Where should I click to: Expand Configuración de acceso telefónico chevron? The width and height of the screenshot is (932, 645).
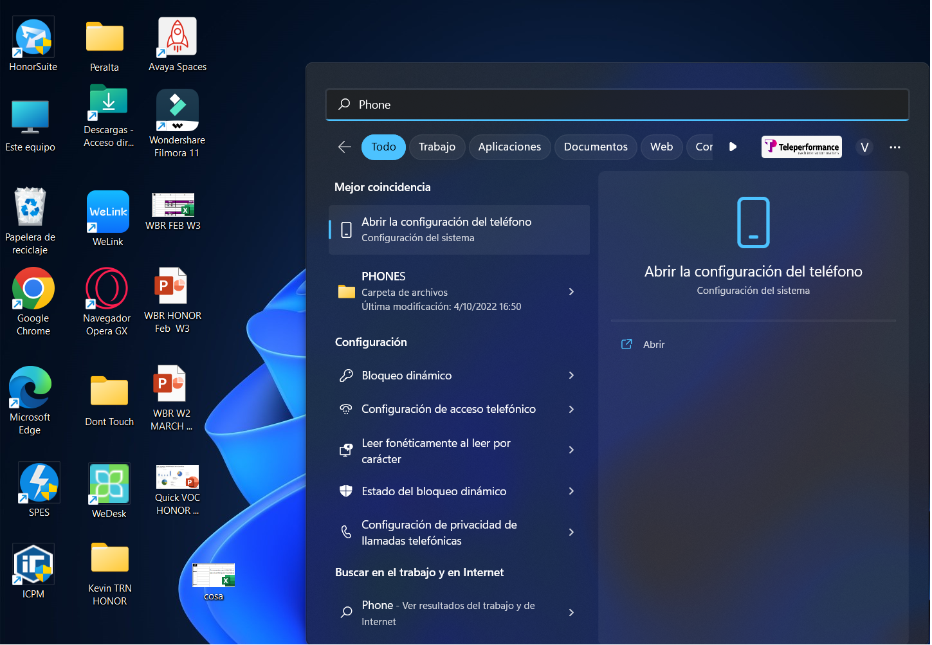click(571, 410)
